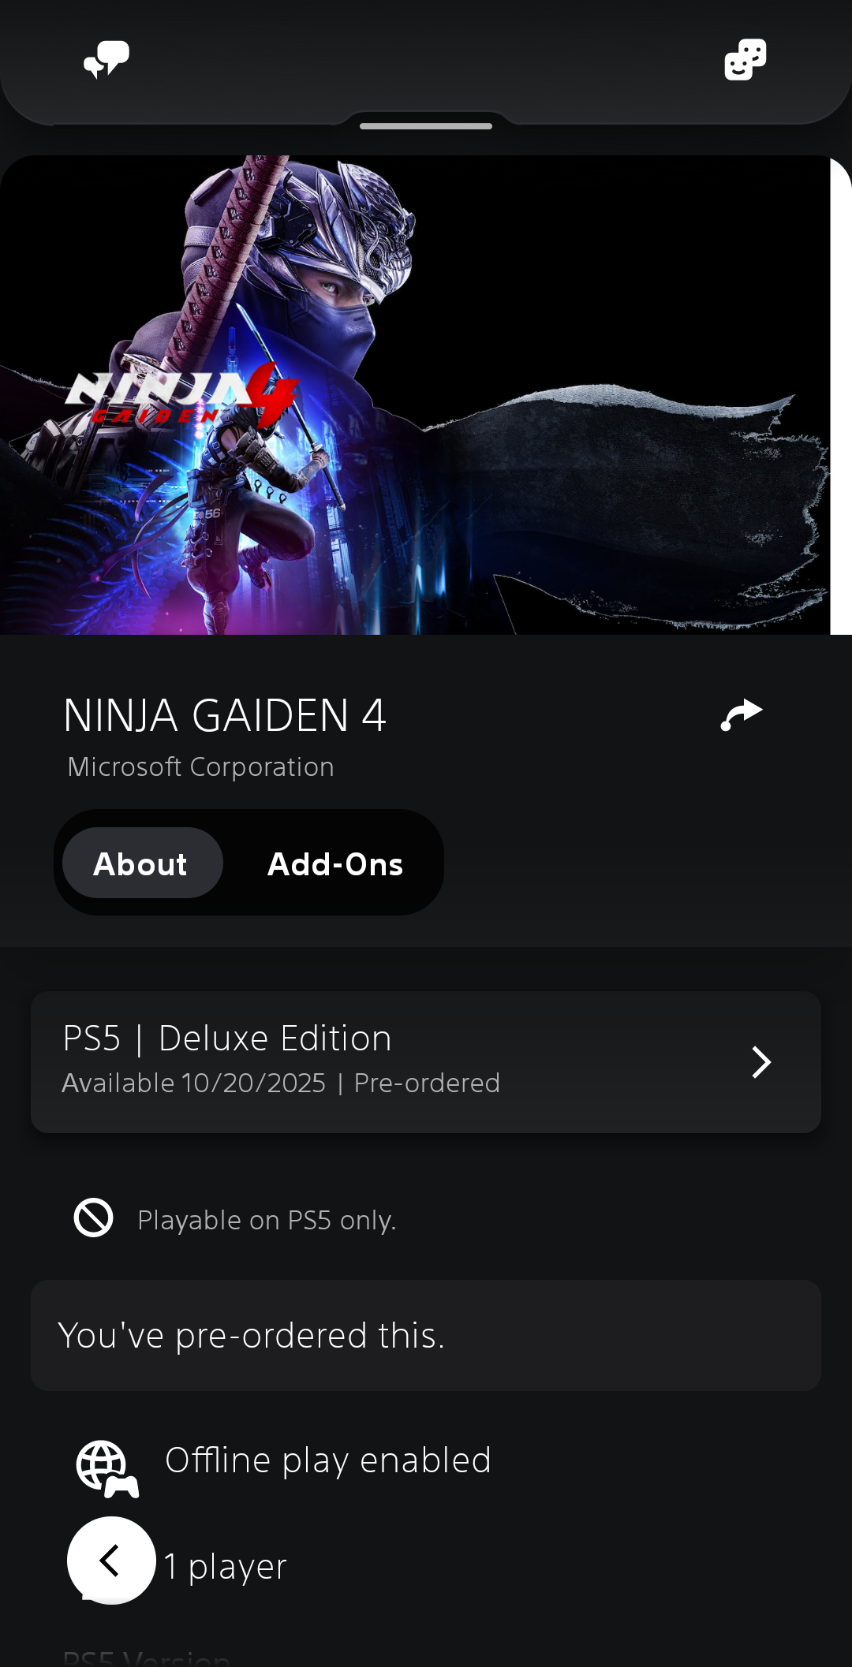Tap the globe controller offline play icon
This screenshot has height=1667, width=852.
(107, 1468)
